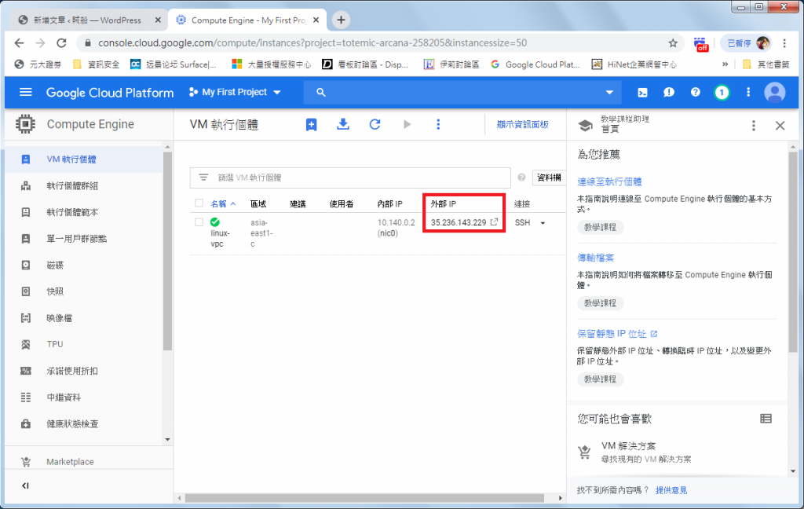Close the tutorial assistant panel

[x=780, y=125]
